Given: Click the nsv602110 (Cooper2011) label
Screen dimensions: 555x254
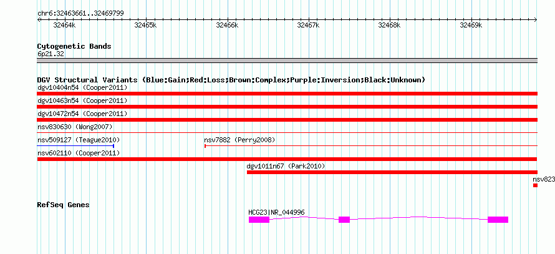Looking at the screenshot, I should 79,153.
